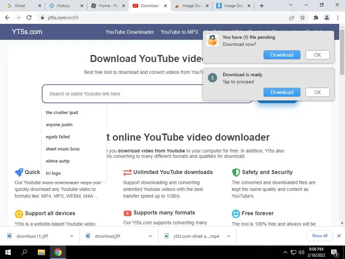Viewport: 345px width, 259px height.
Task: Open a new tab with the plus button
Action: coord(261,6)
